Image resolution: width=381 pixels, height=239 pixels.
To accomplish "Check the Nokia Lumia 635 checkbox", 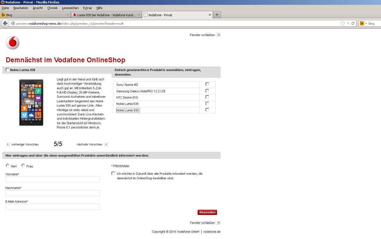I will (207, 103).
